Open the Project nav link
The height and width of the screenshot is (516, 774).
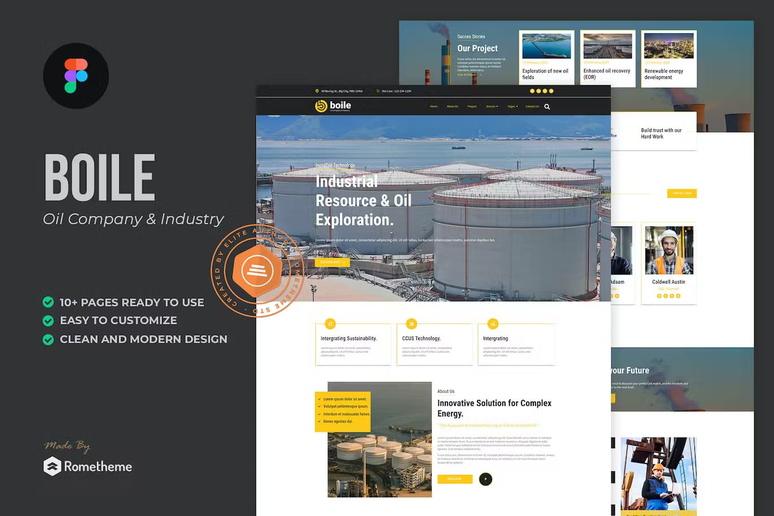(x=472, y=106)
